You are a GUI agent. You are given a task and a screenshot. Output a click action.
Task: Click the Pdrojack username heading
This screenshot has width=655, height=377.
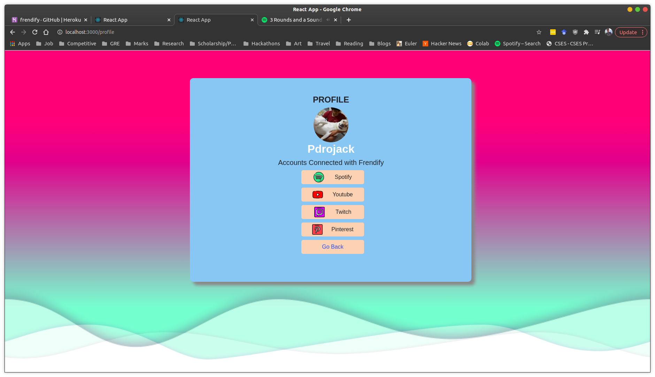coord(331,149)
